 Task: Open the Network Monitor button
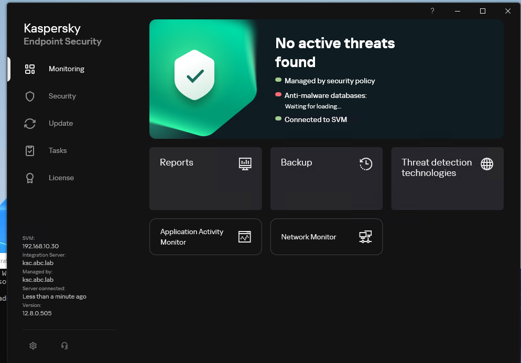pyautogui.click(x=326, y=237)
